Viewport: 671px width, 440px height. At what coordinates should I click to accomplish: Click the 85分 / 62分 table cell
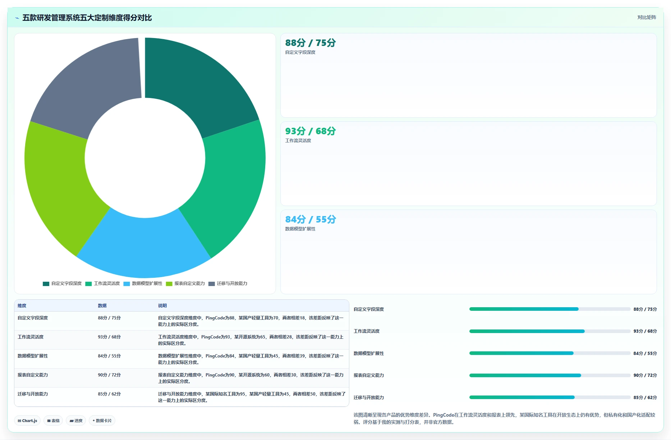[x=109, y=394]
